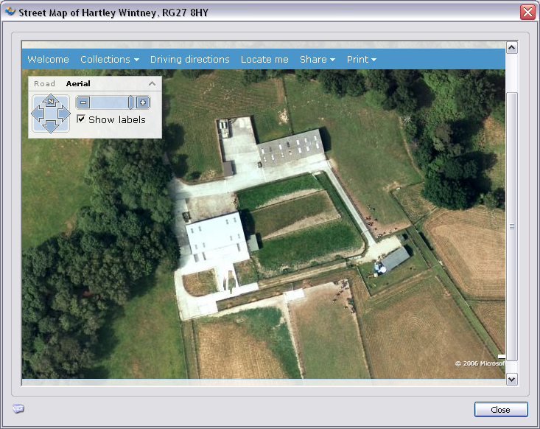Zoom in using the plus button
Viewport: 540px width, 429px height.
coord(143,103)
